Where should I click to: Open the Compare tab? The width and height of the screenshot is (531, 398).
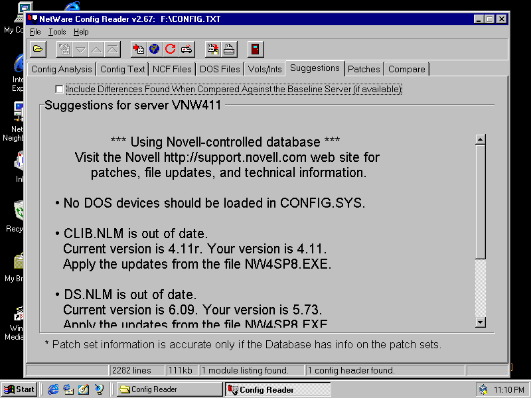[x=407, y=69]
